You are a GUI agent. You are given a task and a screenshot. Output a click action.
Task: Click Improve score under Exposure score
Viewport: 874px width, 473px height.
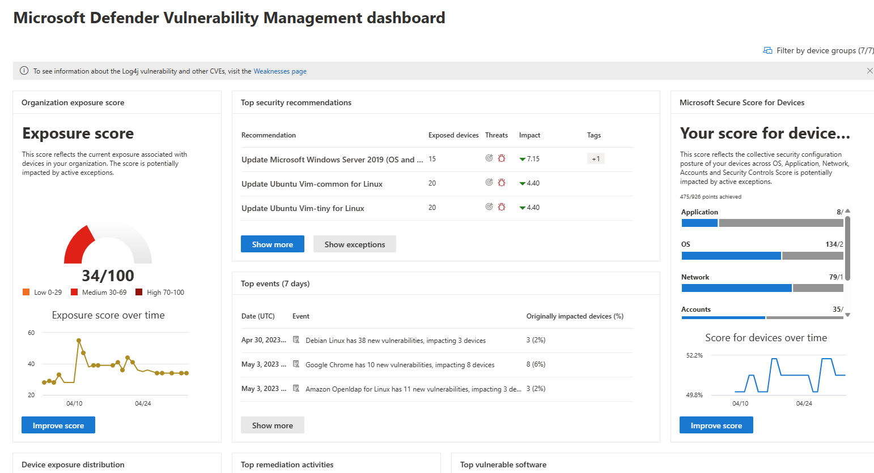pos(58,425)
